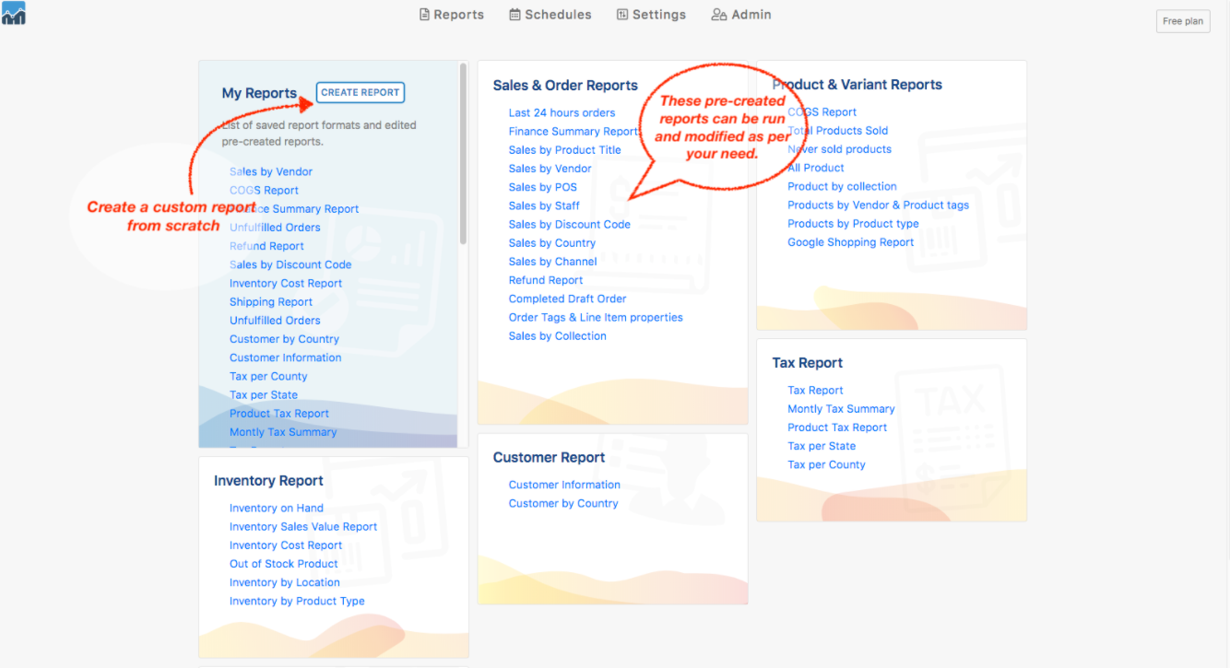The image size is (1230, 668).
Task: Open Products by Vendor & Product tags
Action: click(x=878, y=205)
